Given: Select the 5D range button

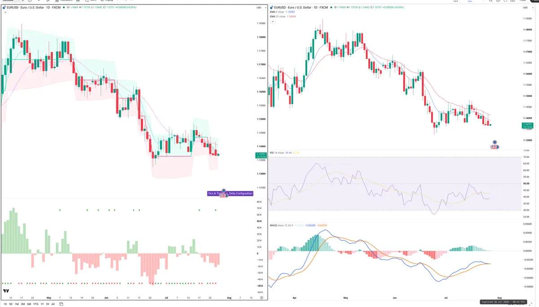Looking at the screenshot, I should tap(11, 304).
